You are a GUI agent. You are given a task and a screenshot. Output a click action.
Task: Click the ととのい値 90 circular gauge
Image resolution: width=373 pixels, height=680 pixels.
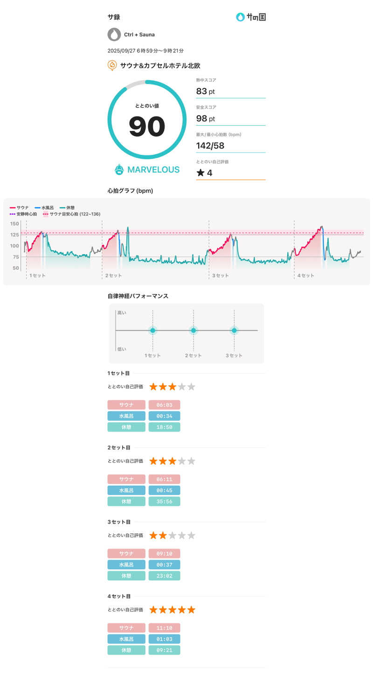pos(147,120)
